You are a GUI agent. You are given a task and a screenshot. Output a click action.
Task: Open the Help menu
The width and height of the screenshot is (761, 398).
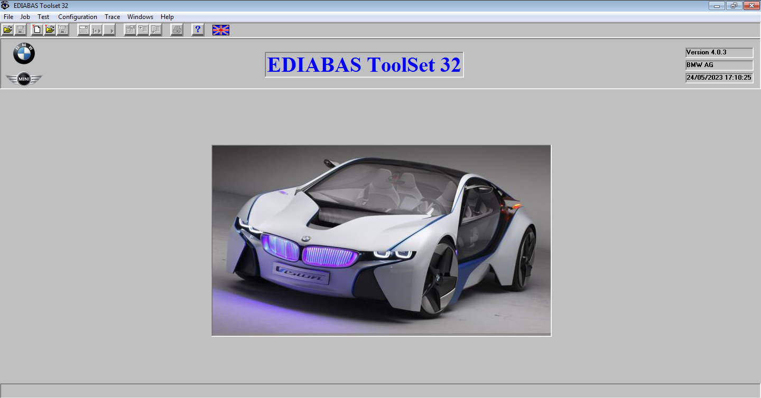coord(167,17)
